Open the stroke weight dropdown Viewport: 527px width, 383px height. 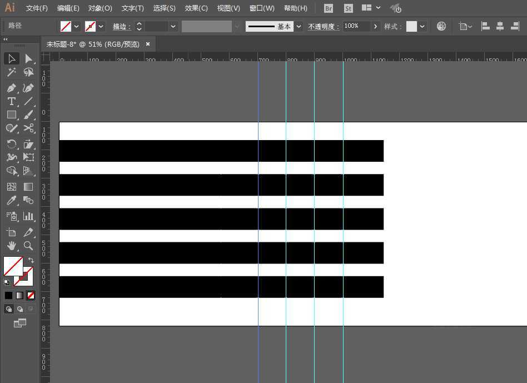pyautogui.click(x=173, y=26)
